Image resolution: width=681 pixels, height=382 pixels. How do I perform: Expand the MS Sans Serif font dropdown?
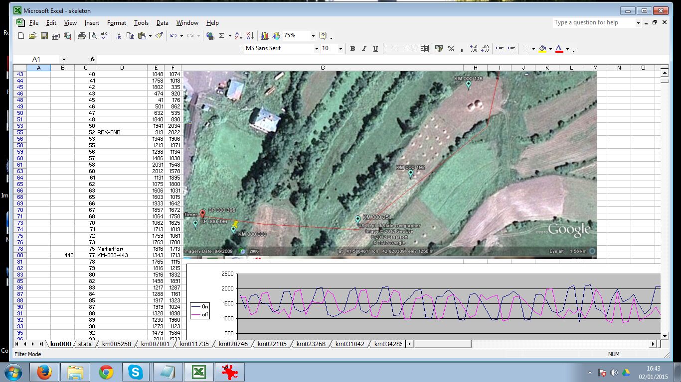coord(316,49)
